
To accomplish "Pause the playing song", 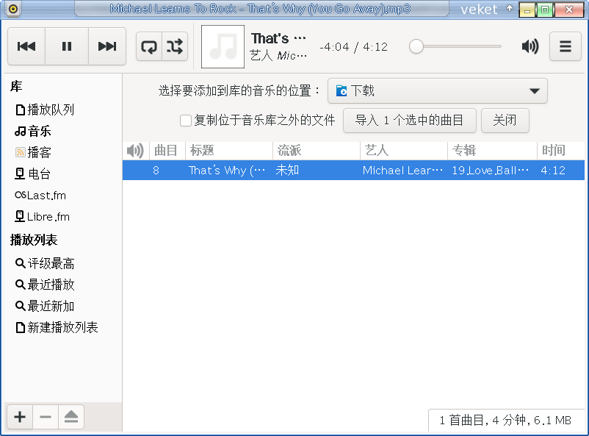I will tap(67, 46).
